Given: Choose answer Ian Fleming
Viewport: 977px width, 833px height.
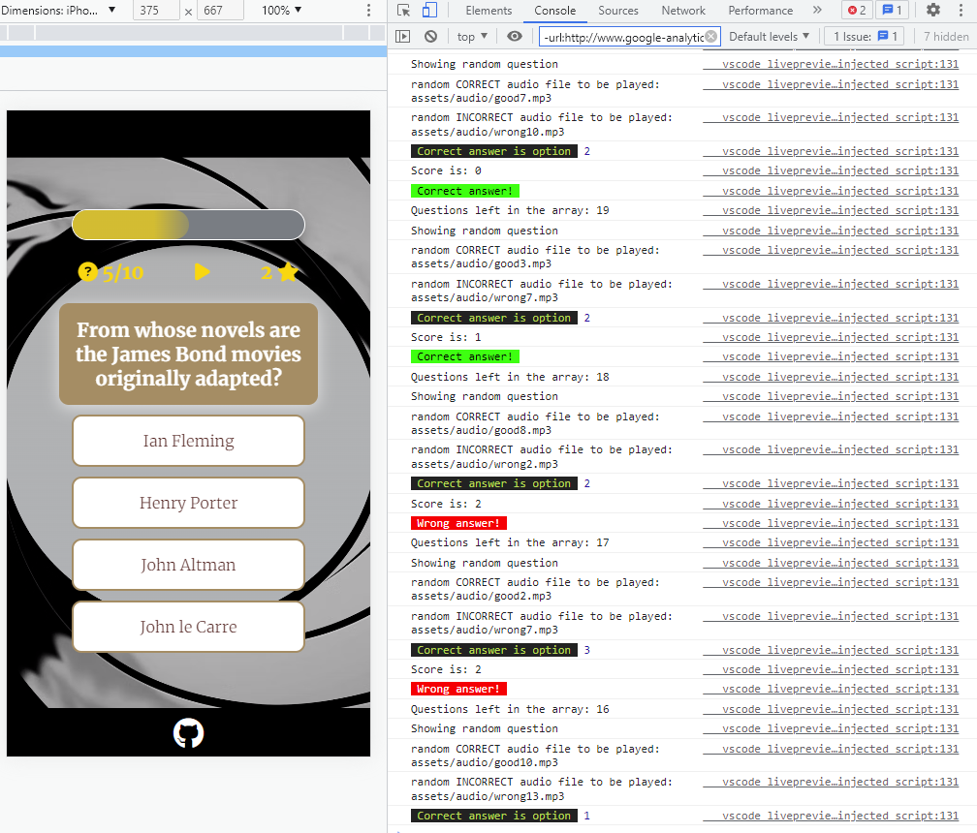Looking at the screenshot, I should tap(188, 441).
